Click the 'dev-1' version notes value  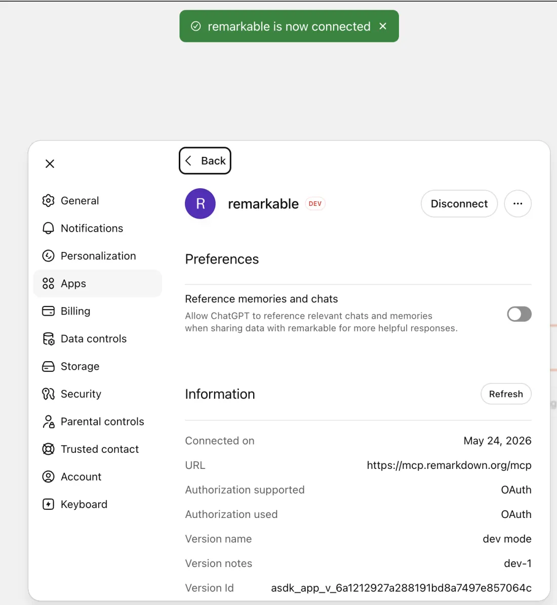pyautogui.click(x=518, y=564)
